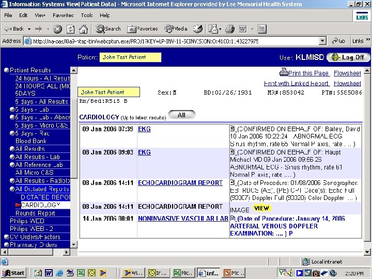The image size is (372, 279).
Task: Click the Discuss toolbar icon
Action: [261, 29]
